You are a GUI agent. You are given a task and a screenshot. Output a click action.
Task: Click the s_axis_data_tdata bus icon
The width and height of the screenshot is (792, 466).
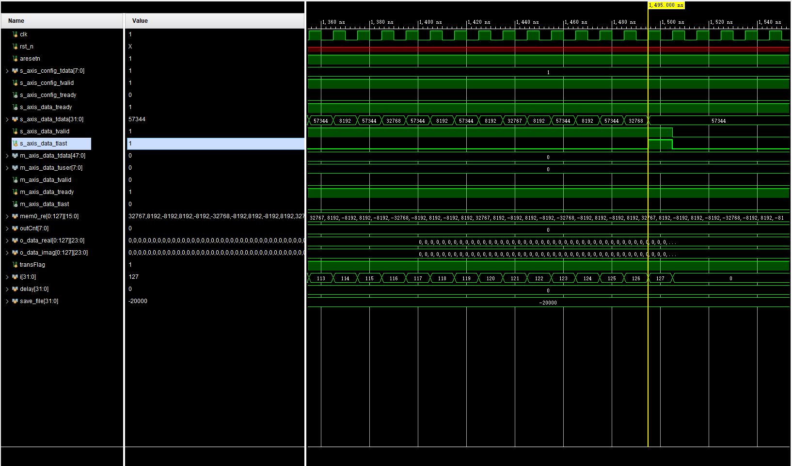(x=15, y=119)
